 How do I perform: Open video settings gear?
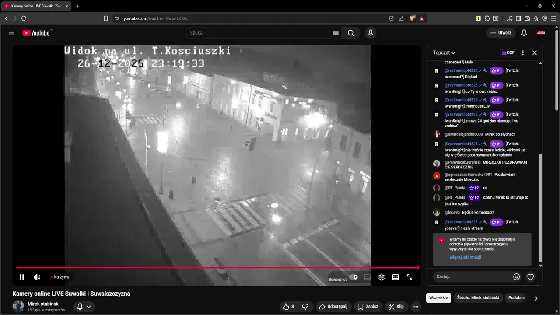click(381, 277)
